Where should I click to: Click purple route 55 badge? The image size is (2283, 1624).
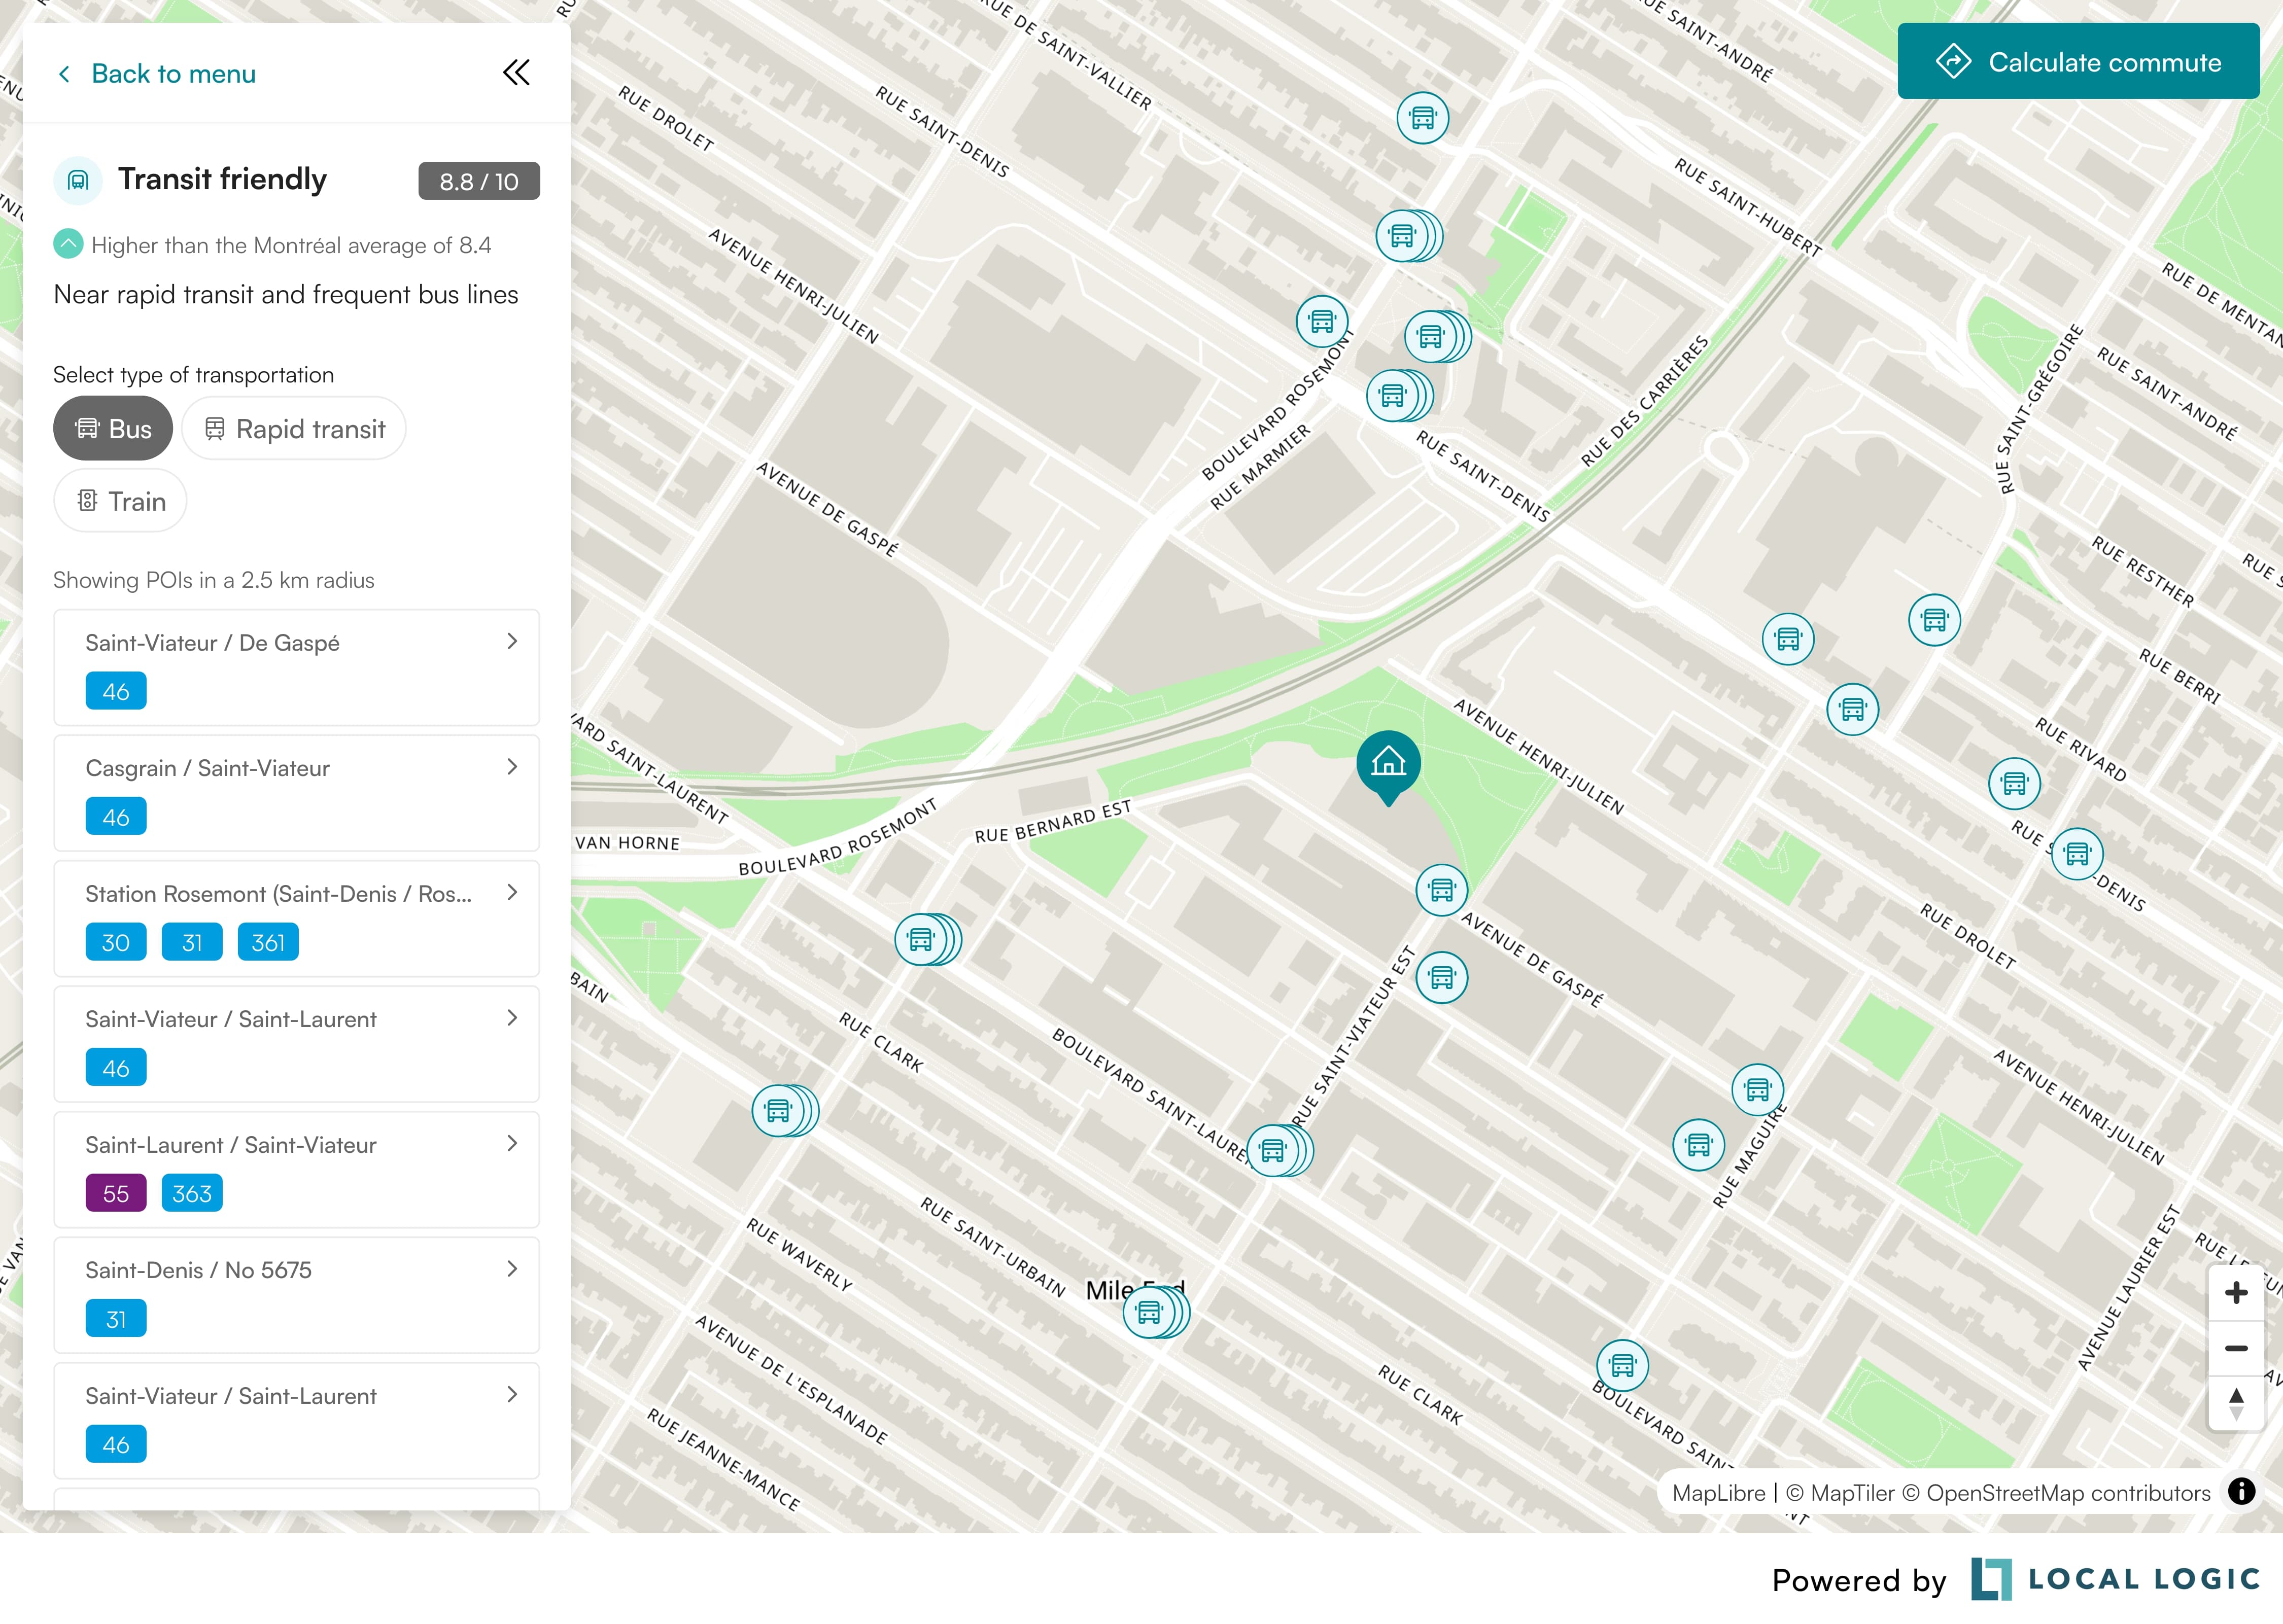click(116, 1193)
